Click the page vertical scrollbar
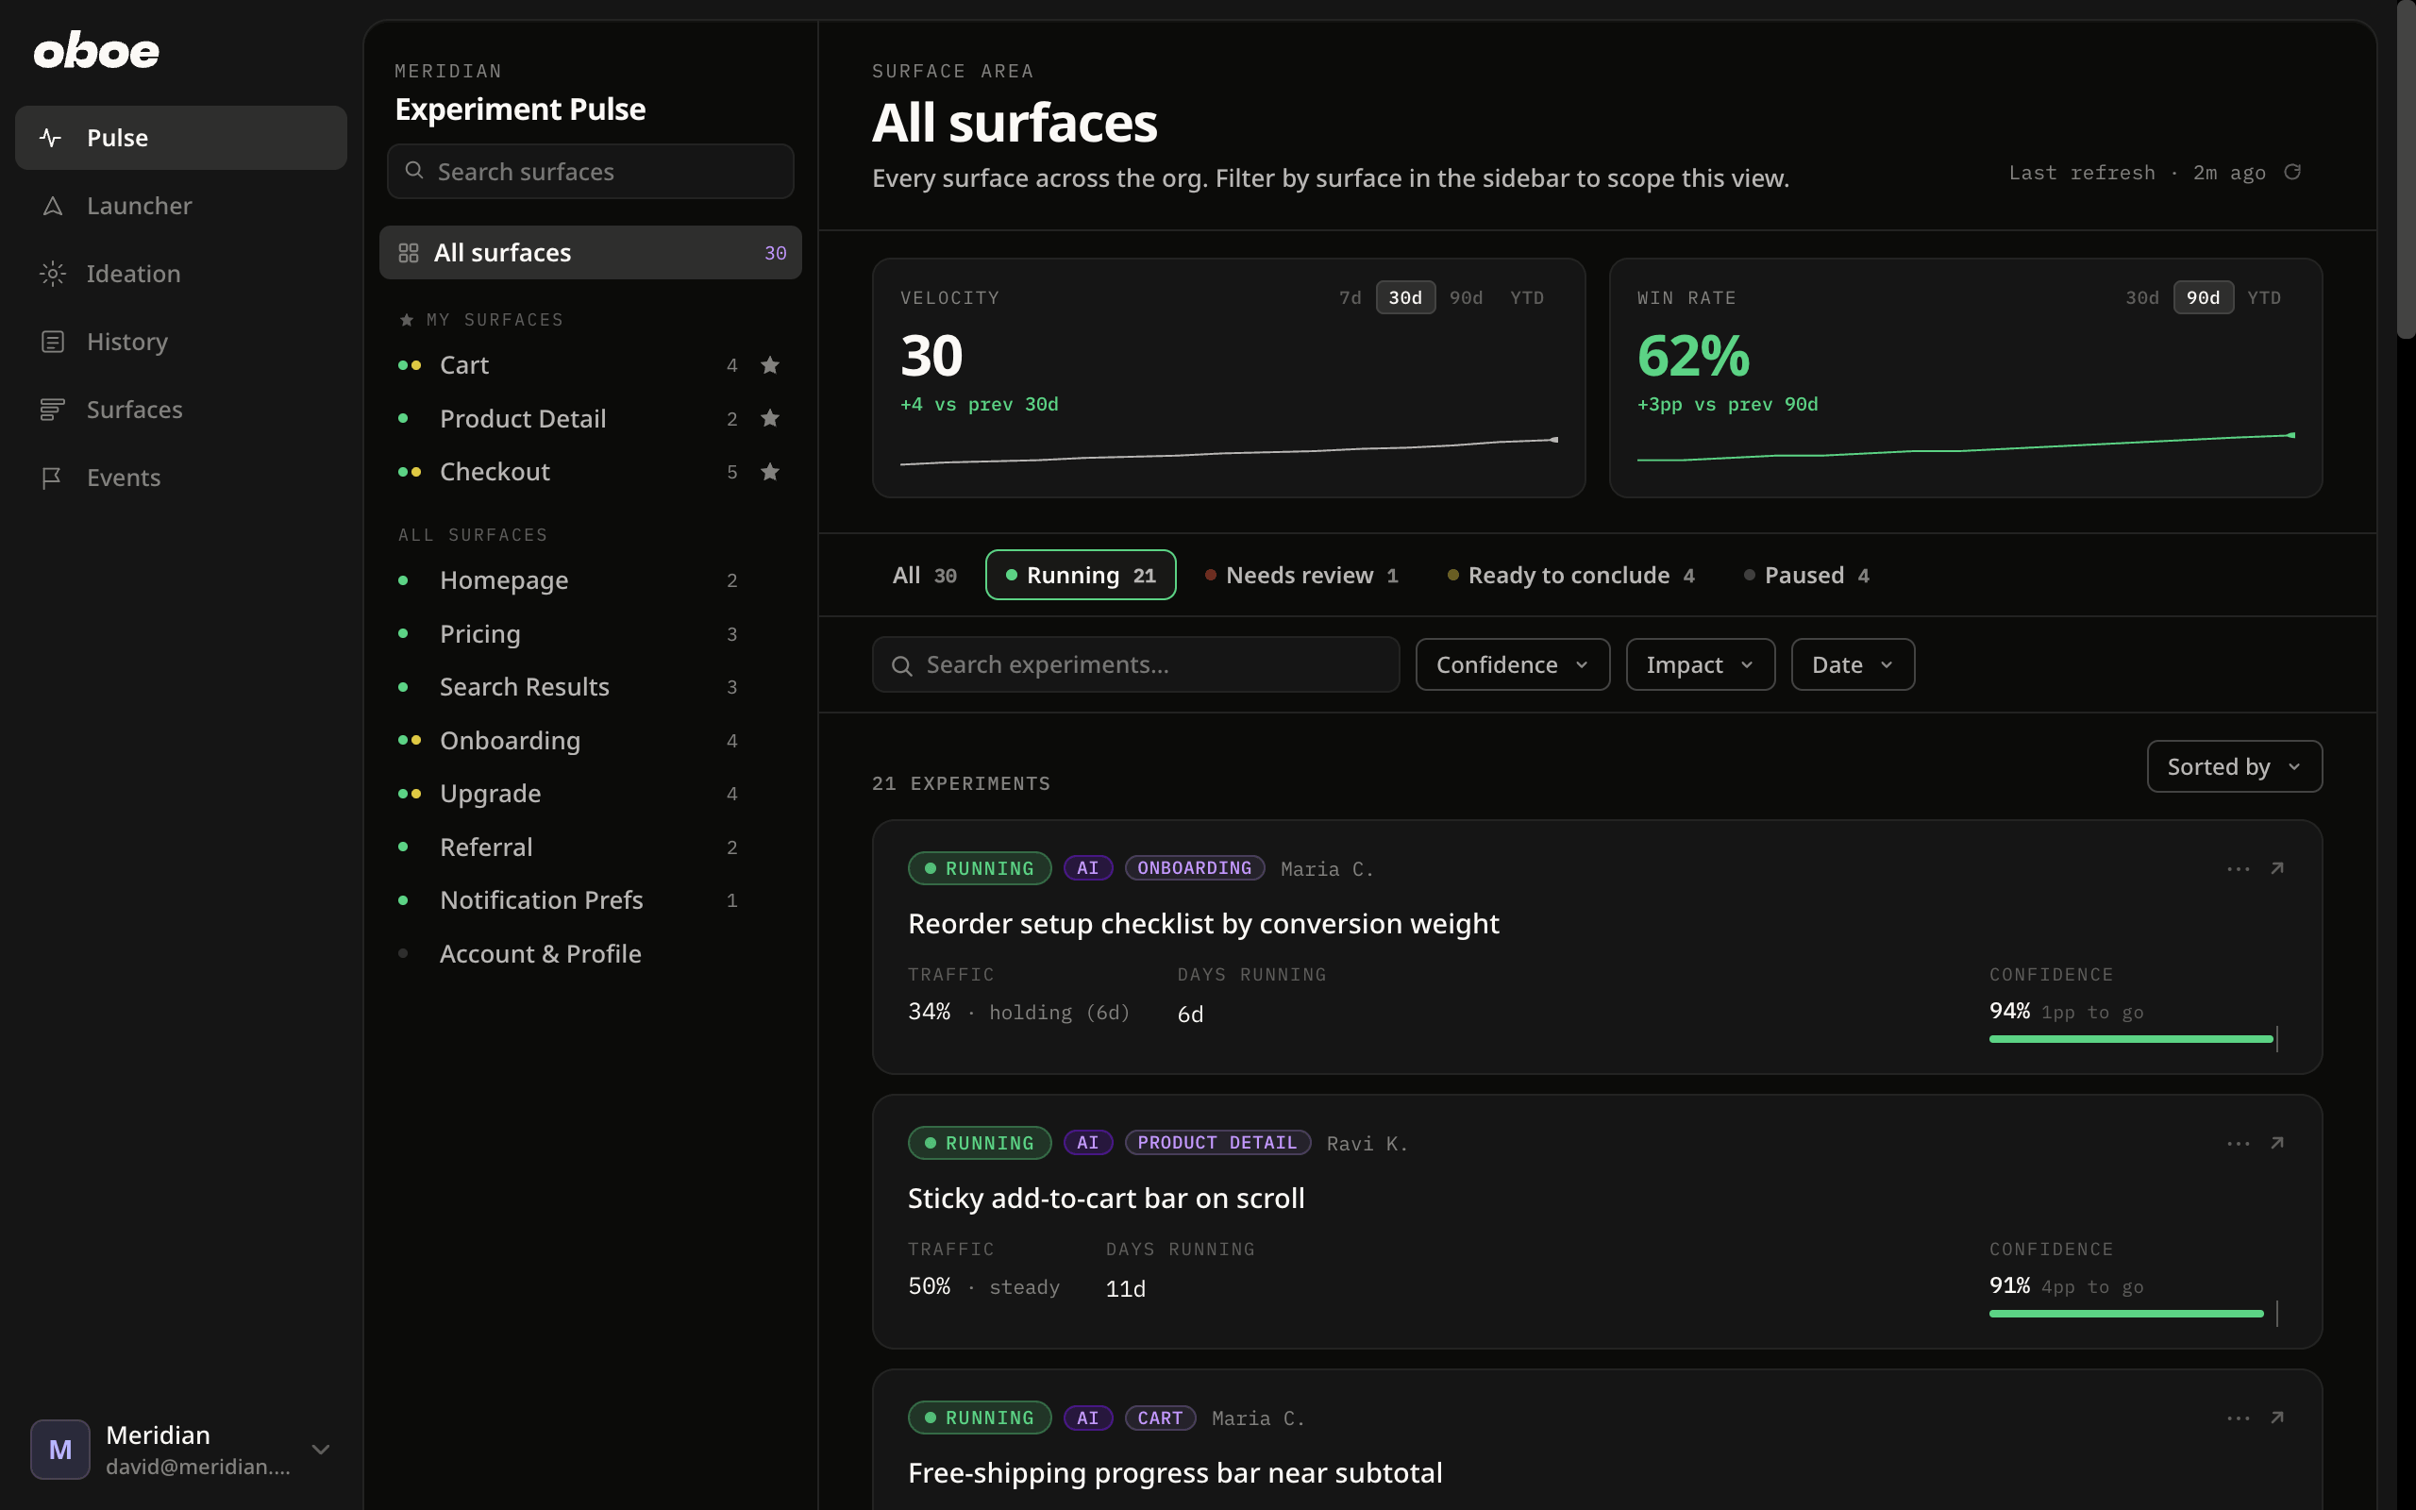Image resolution: width=2416 pixels, height=1510 pixels. pyautogui.click(x=2405, y=170)
